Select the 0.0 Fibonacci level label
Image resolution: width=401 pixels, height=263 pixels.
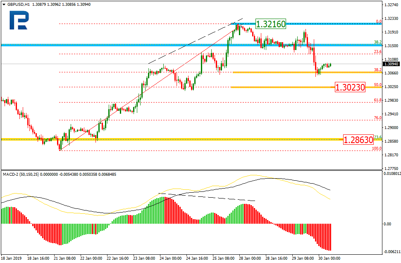click(x=379, y=22)
